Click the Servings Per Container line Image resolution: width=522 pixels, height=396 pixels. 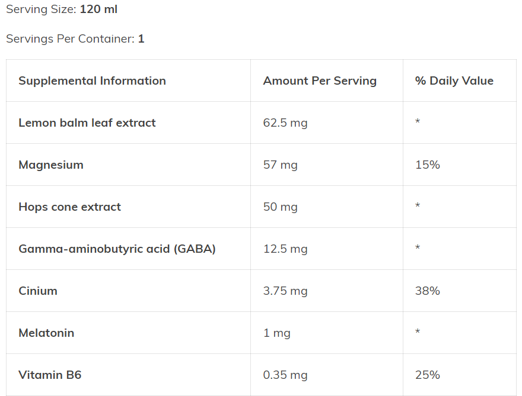75,38
